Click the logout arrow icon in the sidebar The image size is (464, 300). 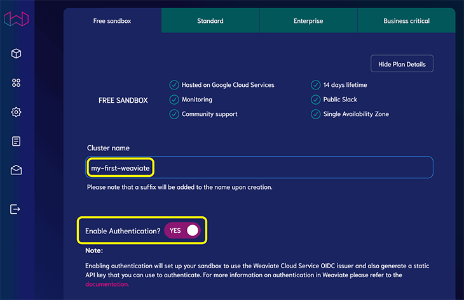[17, 209]
